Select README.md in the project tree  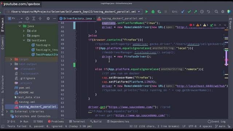coord(24,92)
